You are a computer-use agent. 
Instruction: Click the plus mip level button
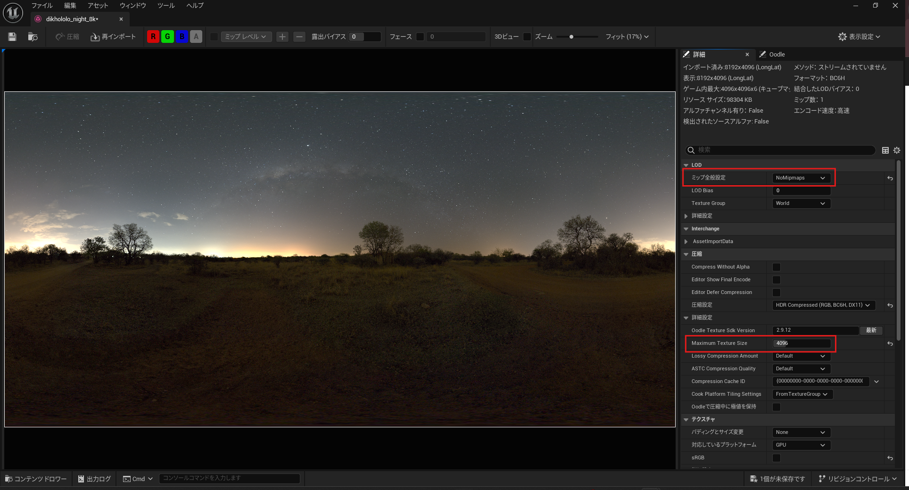coord(282,37)
